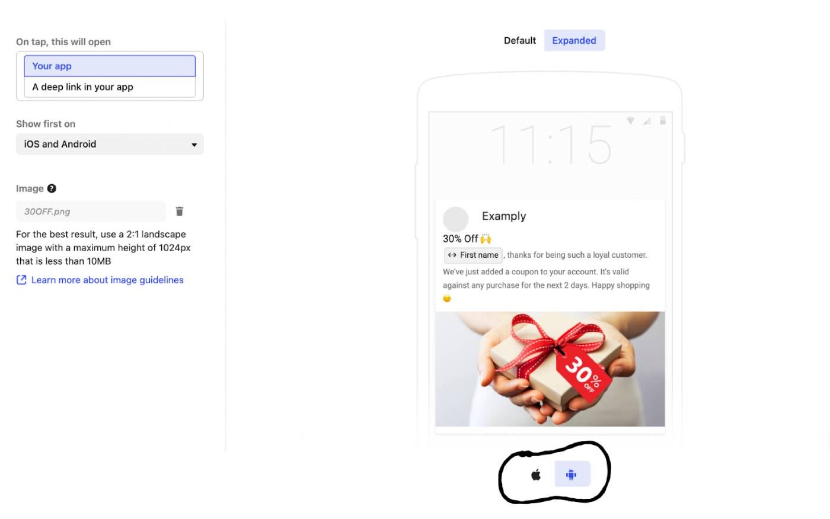
Task: Switch preview to Android device
Action: pos(572,475)
